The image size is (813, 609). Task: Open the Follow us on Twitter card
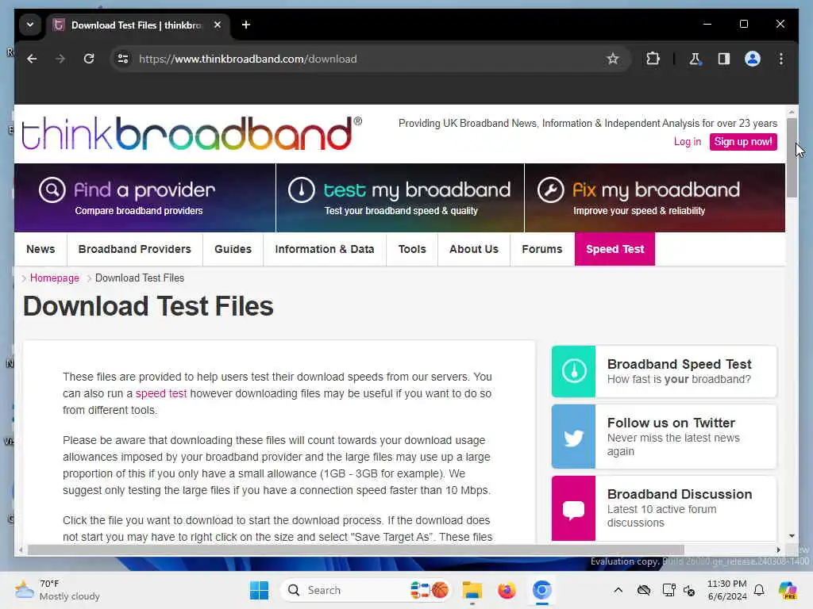[x=665, y=437]
